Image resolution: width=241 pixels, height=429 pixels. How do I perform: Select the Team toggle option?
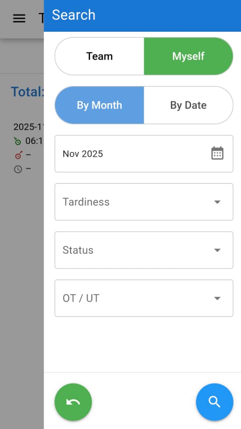[x=99, y=56]
